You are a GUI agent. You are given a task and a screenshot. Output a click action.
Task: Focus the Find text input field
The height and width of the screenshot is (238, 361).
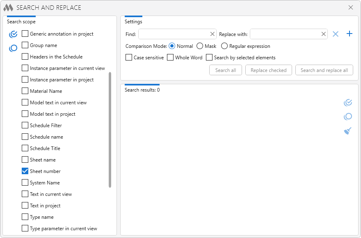(174, 34)
